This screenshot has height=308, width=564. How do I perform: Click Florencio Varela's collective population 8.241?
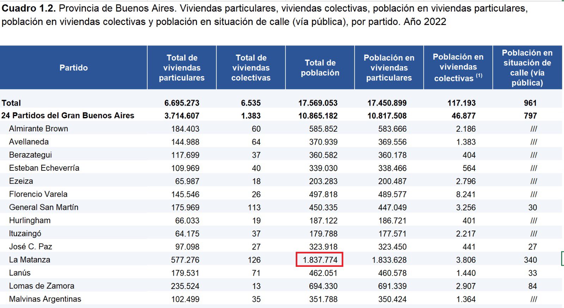point(465,194)
